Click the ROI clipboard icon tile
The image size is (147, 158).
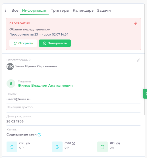[102, 147]
